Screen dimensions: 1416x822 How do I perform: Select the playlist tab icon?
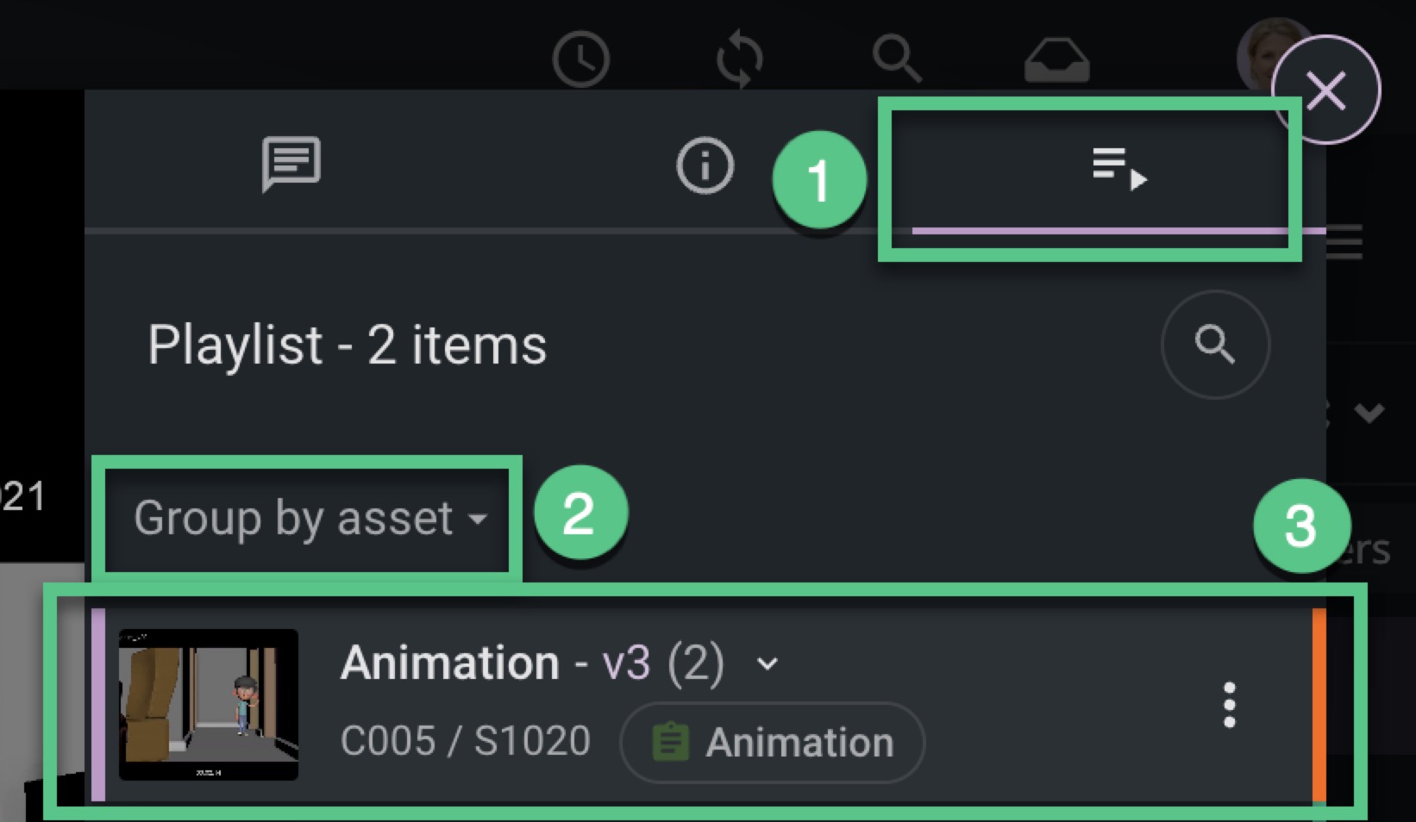(x=1118, y=168)
